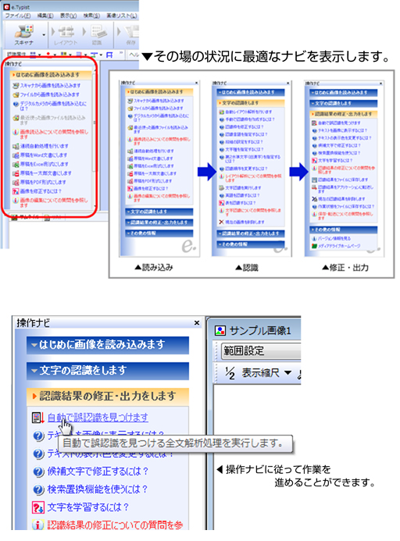The height and width of the screenshot is (541, 400).
Task: Click help icon beside 検索置換機能を使うには？ in enlarged navi
Action: click(x=38, y=489)
